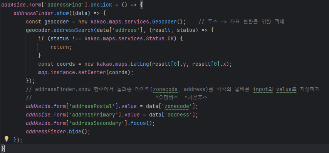Screen dimensions: 329x153
Task: Click the underlined zonecode in the comment
Action: tap(166, 89)
